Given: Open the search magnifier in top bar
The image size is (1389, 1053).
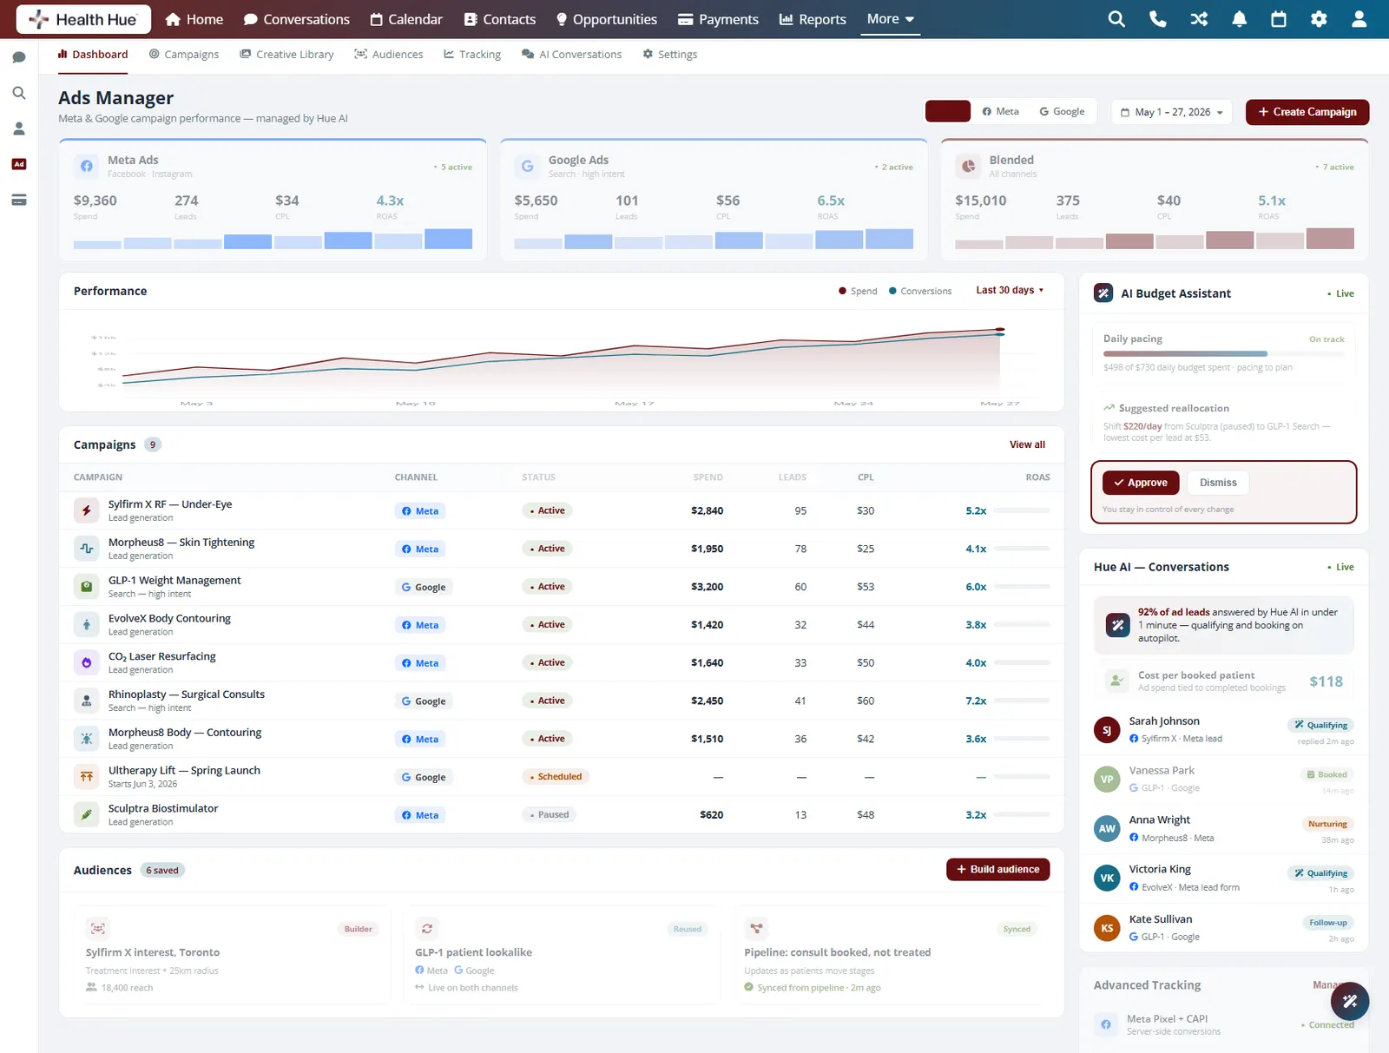Looking at the screenshot, I should click(1116, 19).
